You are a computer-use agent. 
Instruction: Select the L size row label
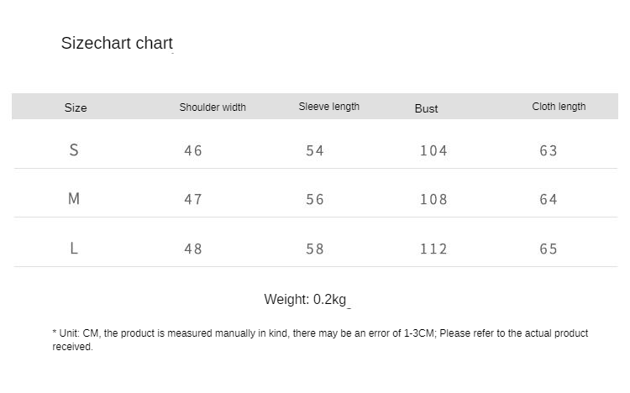tap(74, 249)
